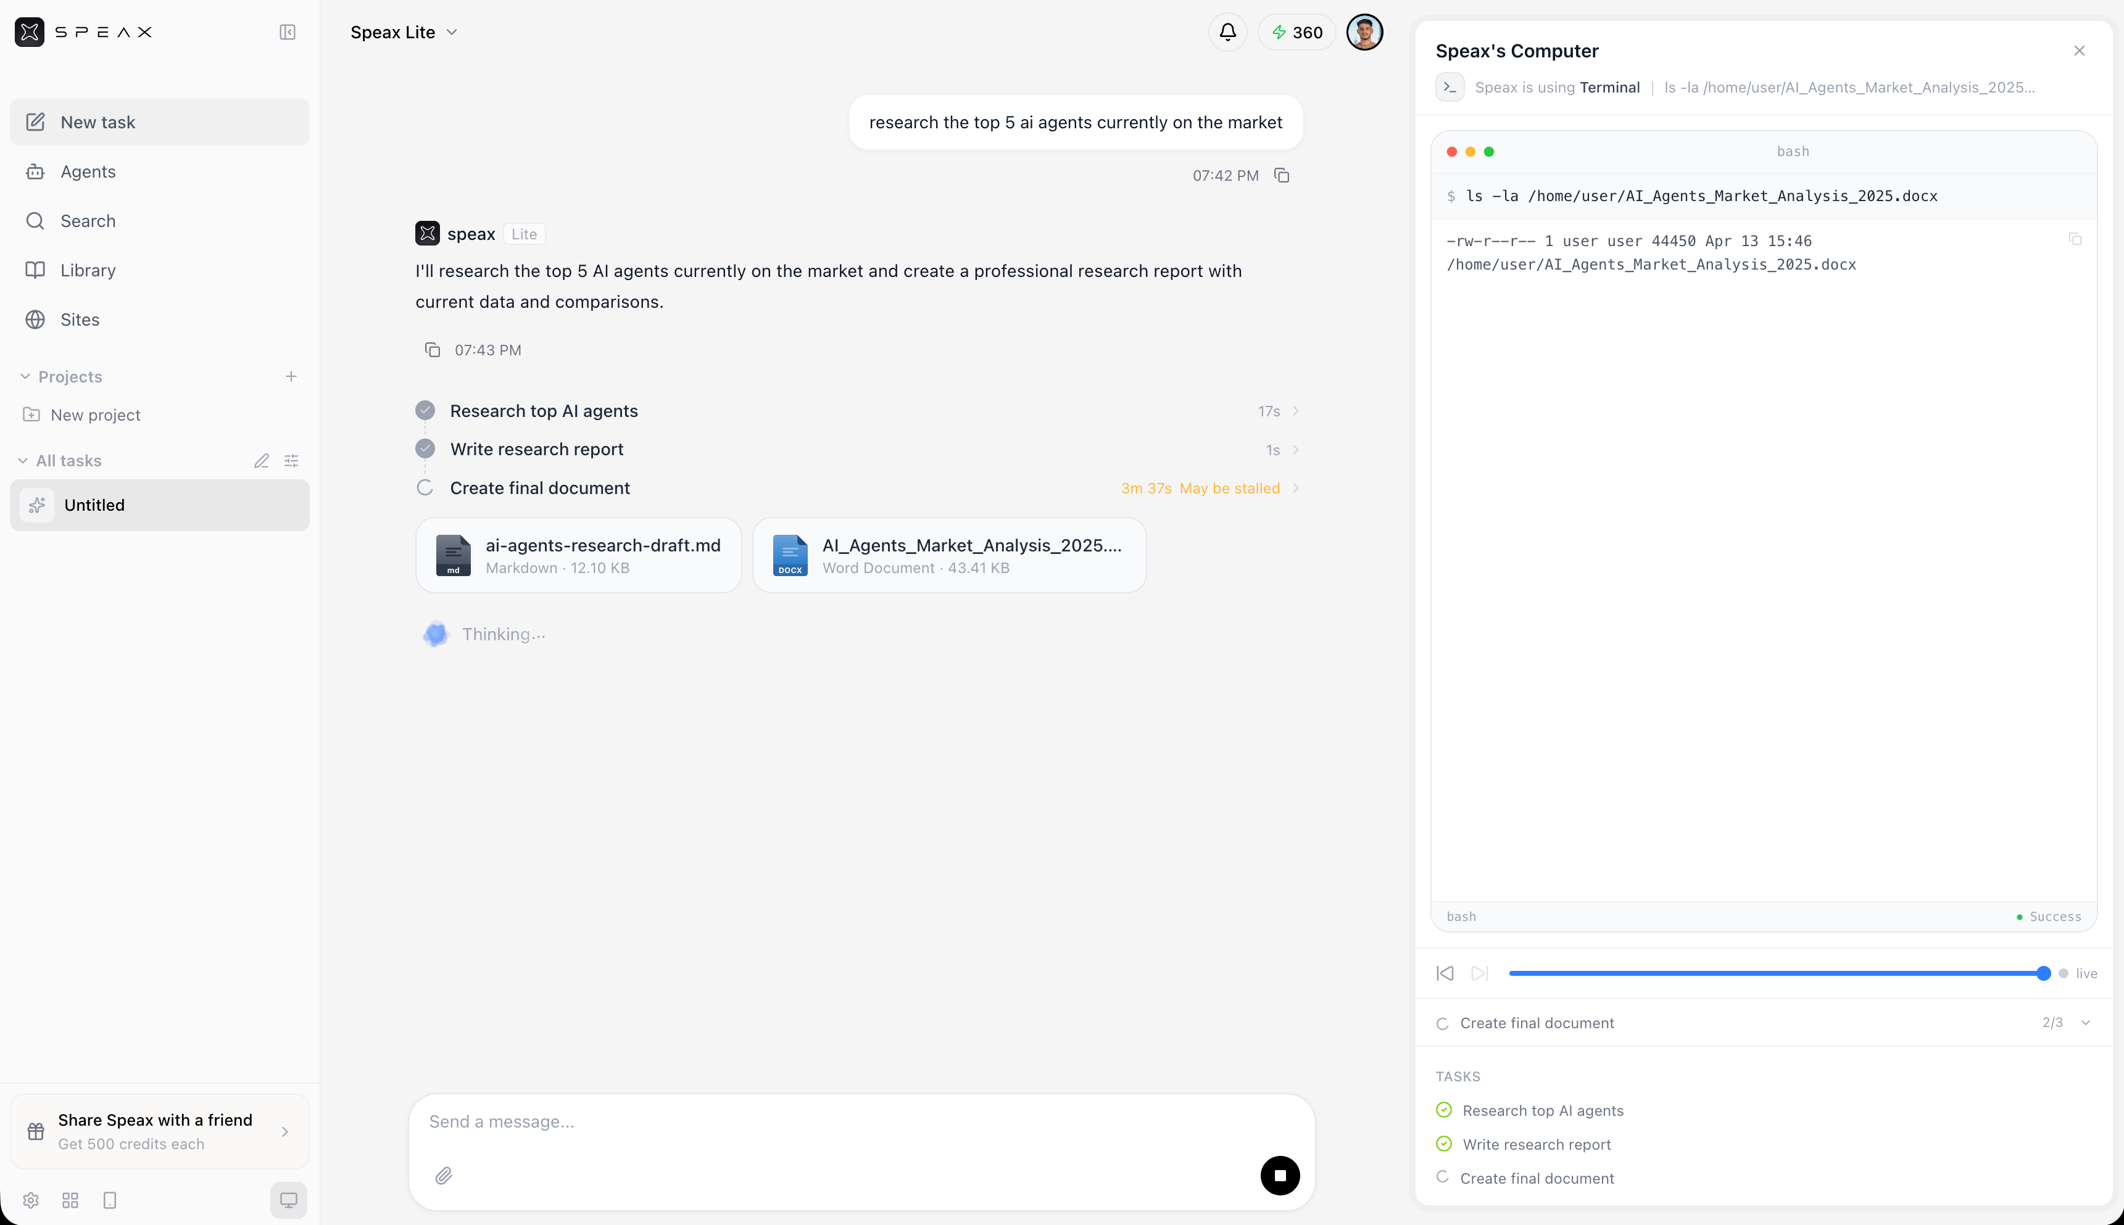Collapse the Projects section
Image resolution: width=2124 pixels, height=1225 pixels.
point(25,376)
